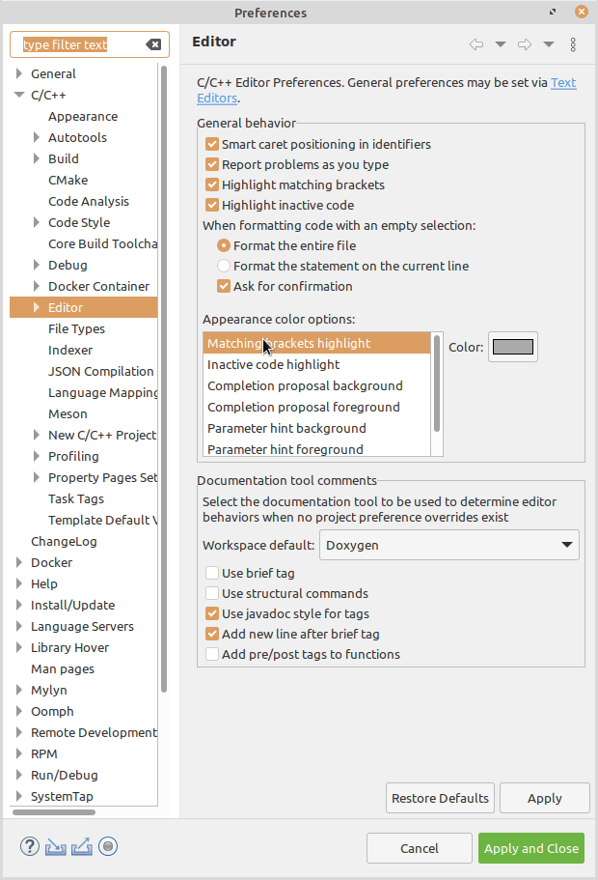Open the Indexer preferences page
Viewport: 598px width, 880px height.
[x=70, y=350]
